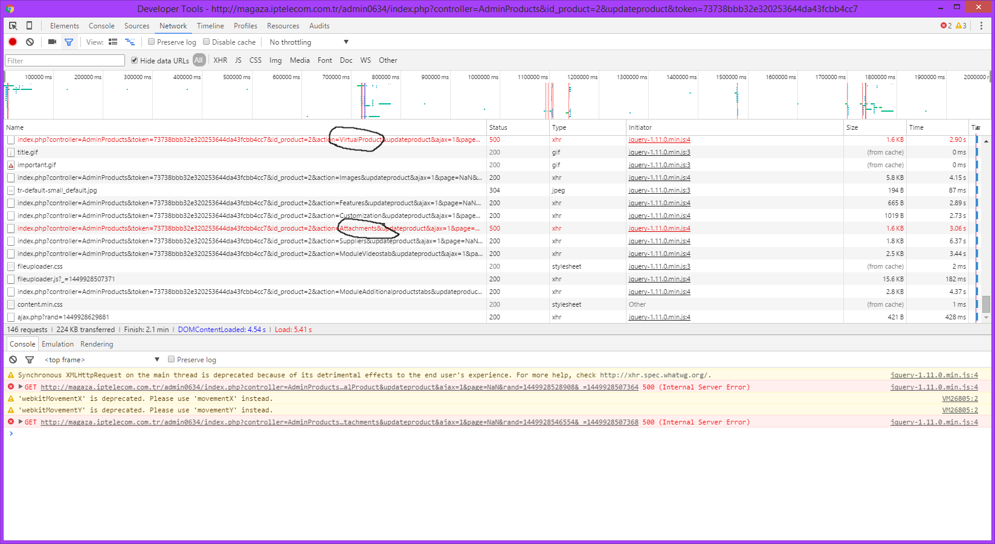
Task: Filter requests by XHR type
Action: coord(220,60)
